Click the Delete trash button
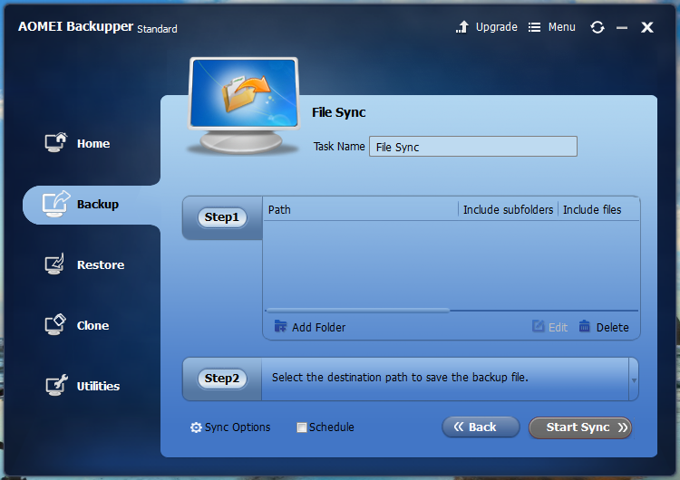This screenshot has height=480, width=680. pyautogui.click(x=604, y=327)
